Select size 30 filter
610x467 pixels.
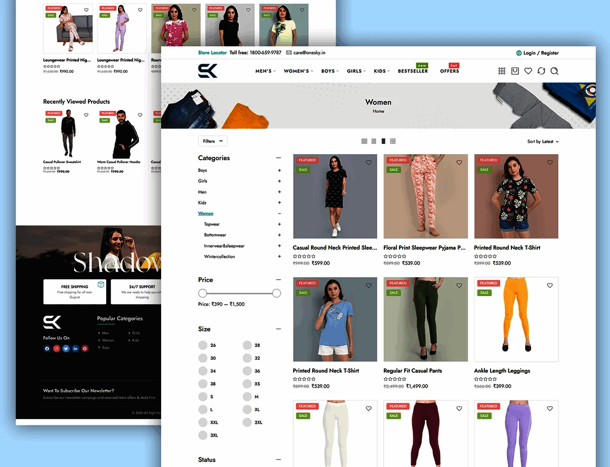203,358
